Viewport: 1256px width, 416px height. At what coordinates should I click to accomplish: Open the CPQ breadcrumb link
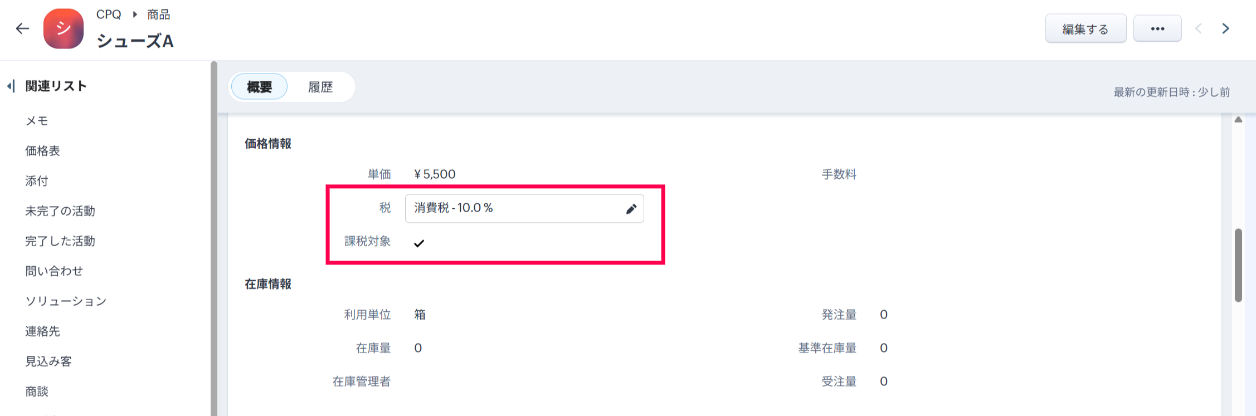(109, 14)
